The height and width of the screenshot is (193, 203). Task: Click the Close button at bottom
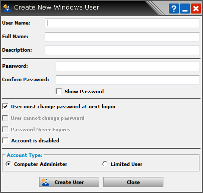(133, 182)
